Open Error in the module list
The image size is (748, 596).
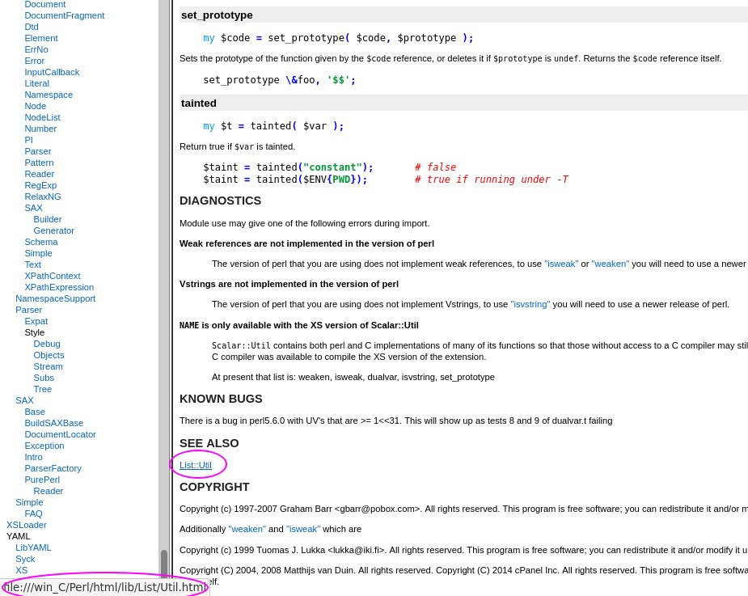tap(34, 61)
